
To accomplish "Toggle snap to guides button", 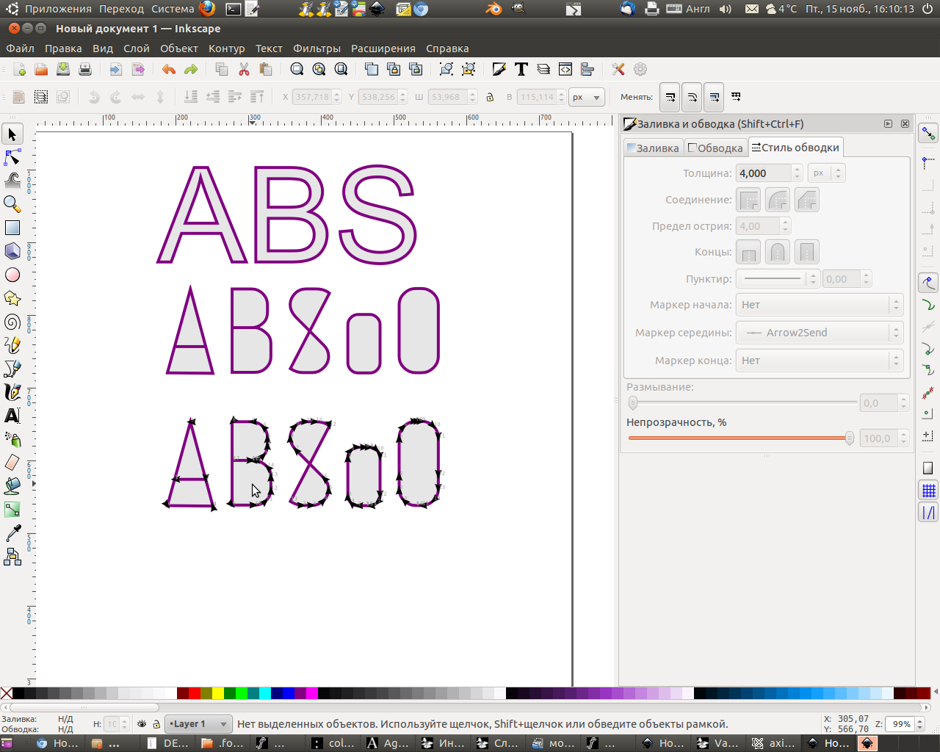I will click(929, 513).
